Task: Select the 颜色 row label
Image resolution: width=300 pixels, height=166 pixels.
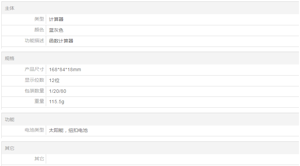Action: [39, 30]
